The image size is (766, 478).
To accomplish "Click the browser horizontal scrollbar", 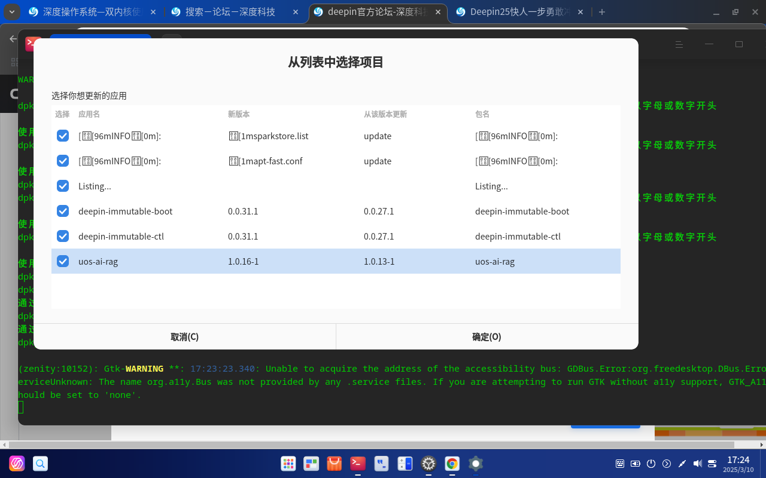I will click(372, 445).
